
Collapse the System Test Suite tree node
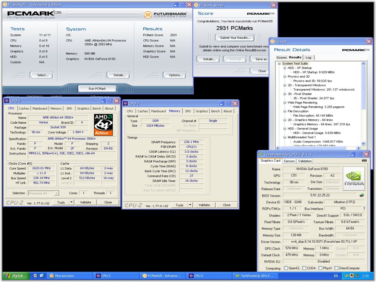[279, 63]
